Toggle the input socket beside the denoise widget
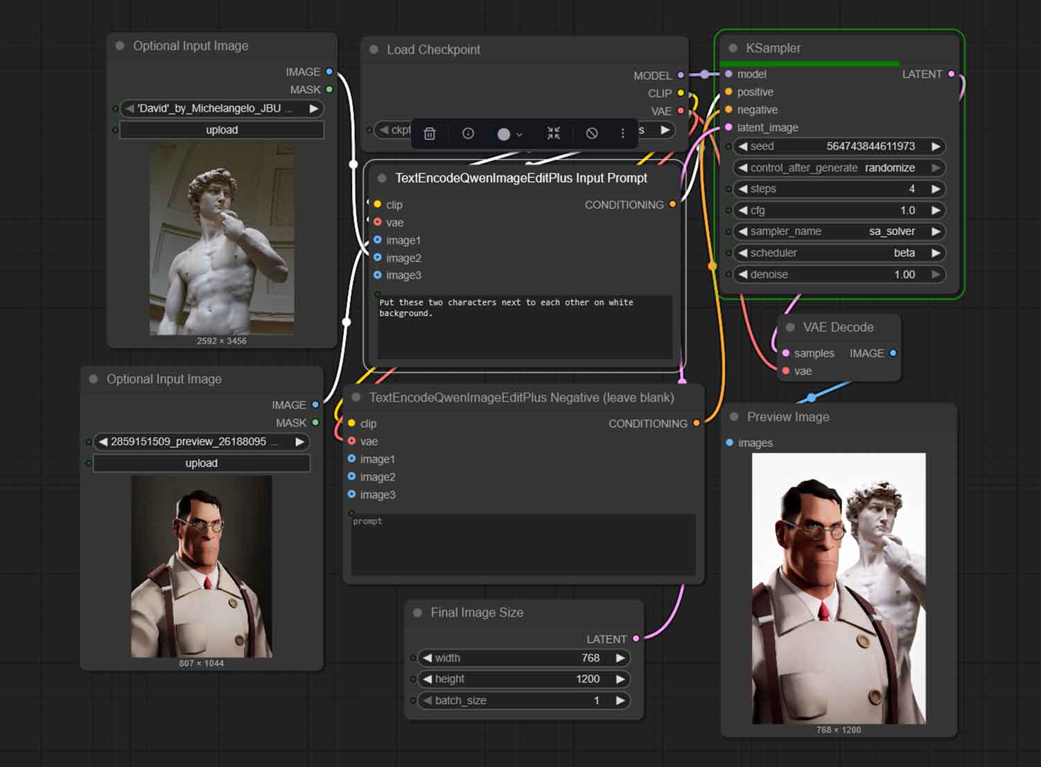Image resolution: width=1041 pixels, height=767 pixels. pyautogui.click(x=728, y=274)
